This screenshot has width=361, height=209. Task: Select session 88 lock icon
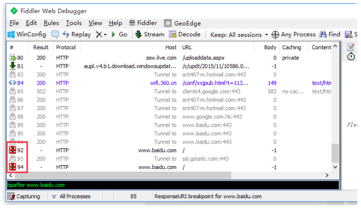[12, 116]
